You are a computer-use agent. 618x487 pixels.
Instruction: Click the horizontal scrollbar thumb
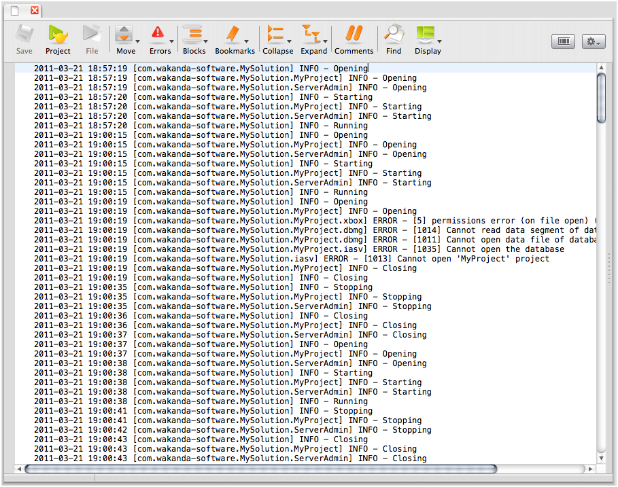tap(260, 469)
